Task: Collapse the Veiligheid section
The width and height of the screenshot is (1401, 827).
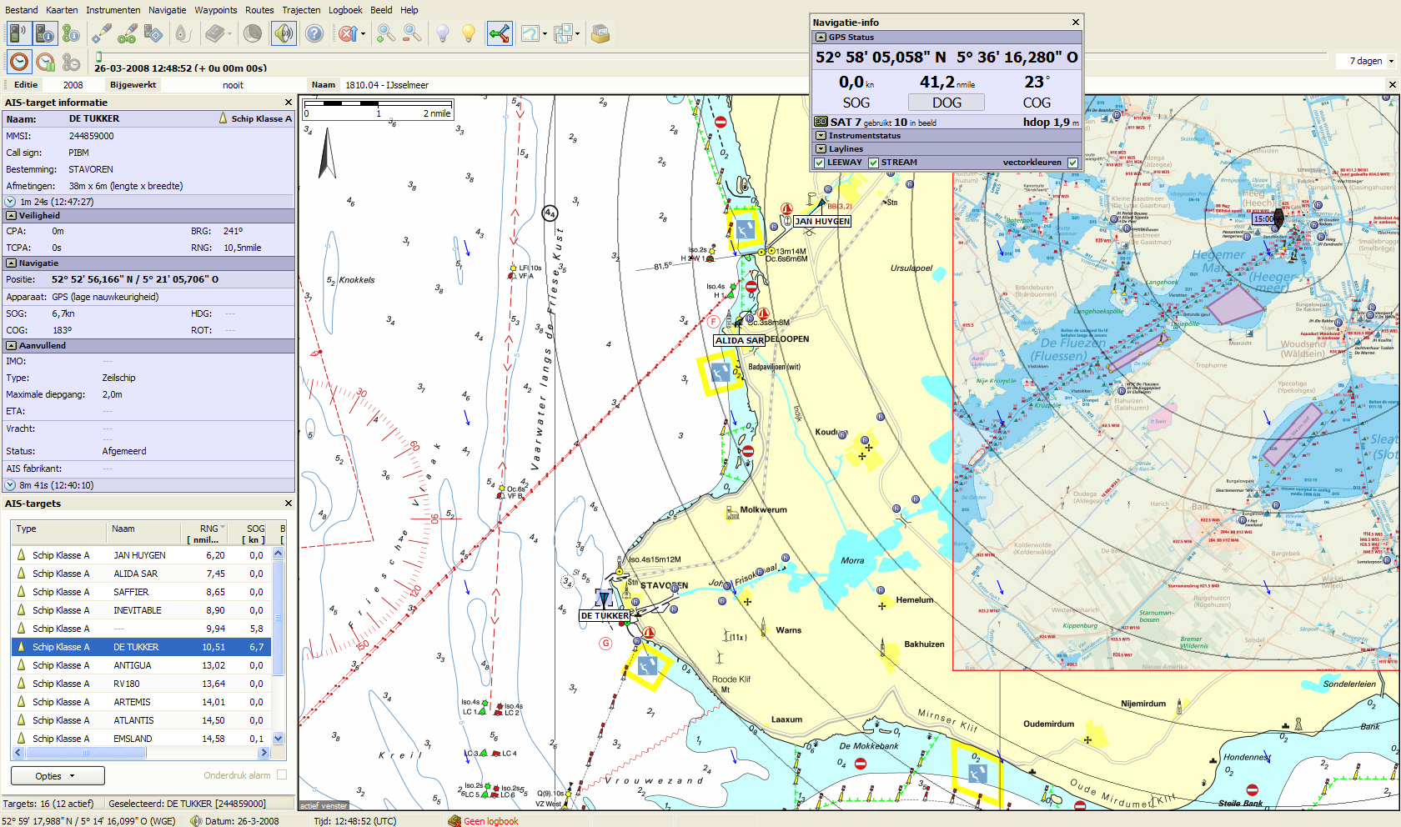Action: (x=12, y=215)
